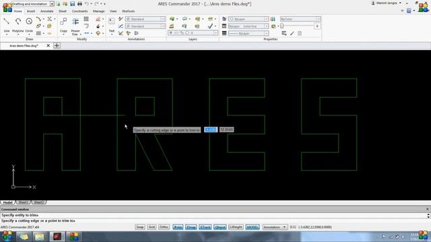The image size is (431, 242).
Task: Click the line color icon in Properties
Action: 224,19
